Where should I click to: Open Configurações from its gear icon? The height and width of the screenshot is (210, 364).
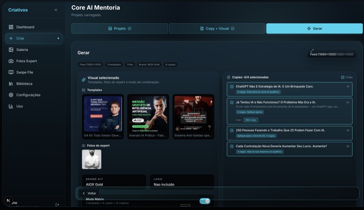[11, 95]
